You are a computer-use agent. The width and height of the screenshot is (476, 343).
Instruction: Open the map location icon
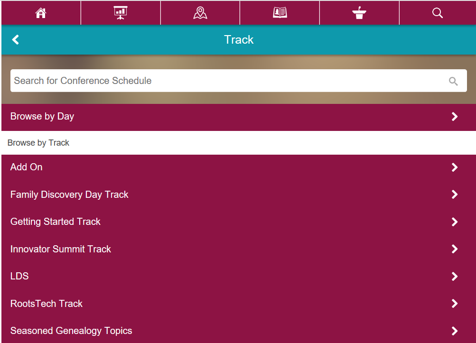pos(200,13)
